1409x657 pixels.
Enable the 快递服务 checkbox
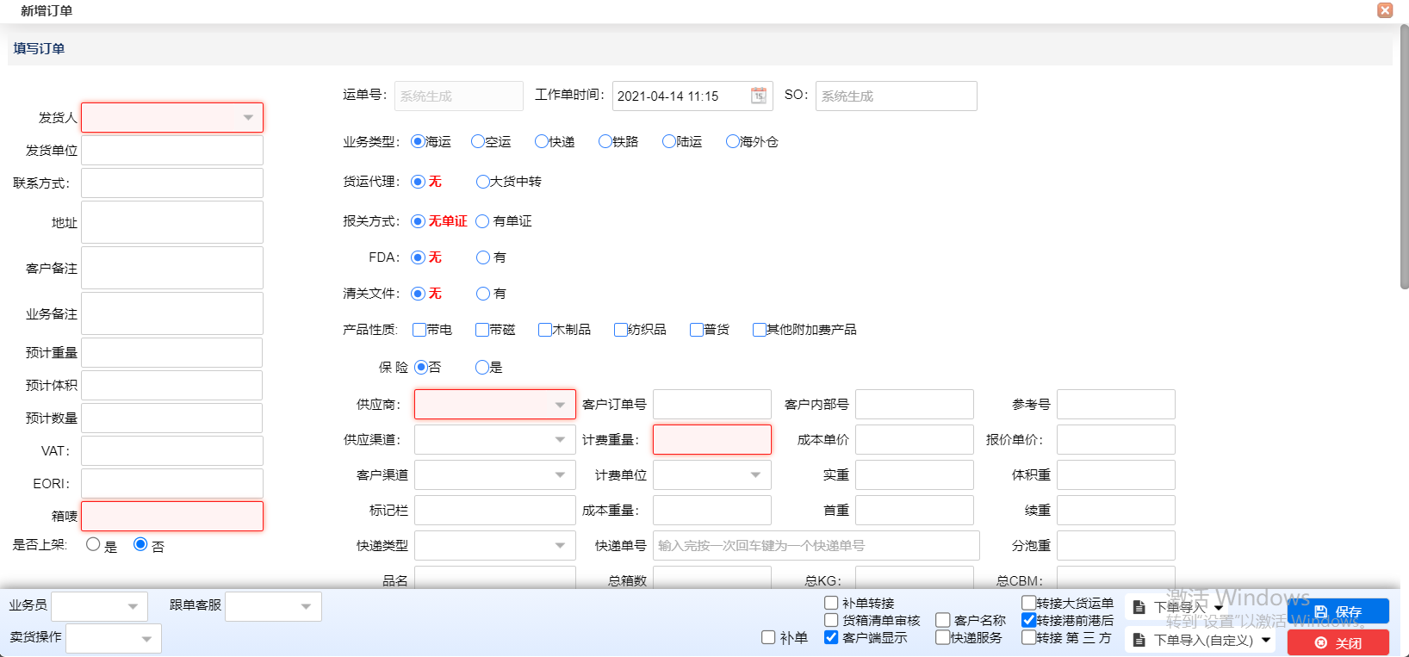[x=943, y=637]
